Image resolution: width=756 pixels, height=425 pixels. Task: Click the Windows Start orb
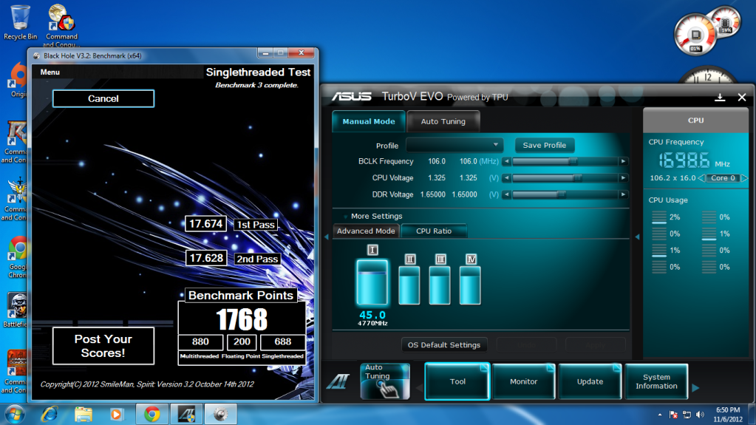(15, 415)
